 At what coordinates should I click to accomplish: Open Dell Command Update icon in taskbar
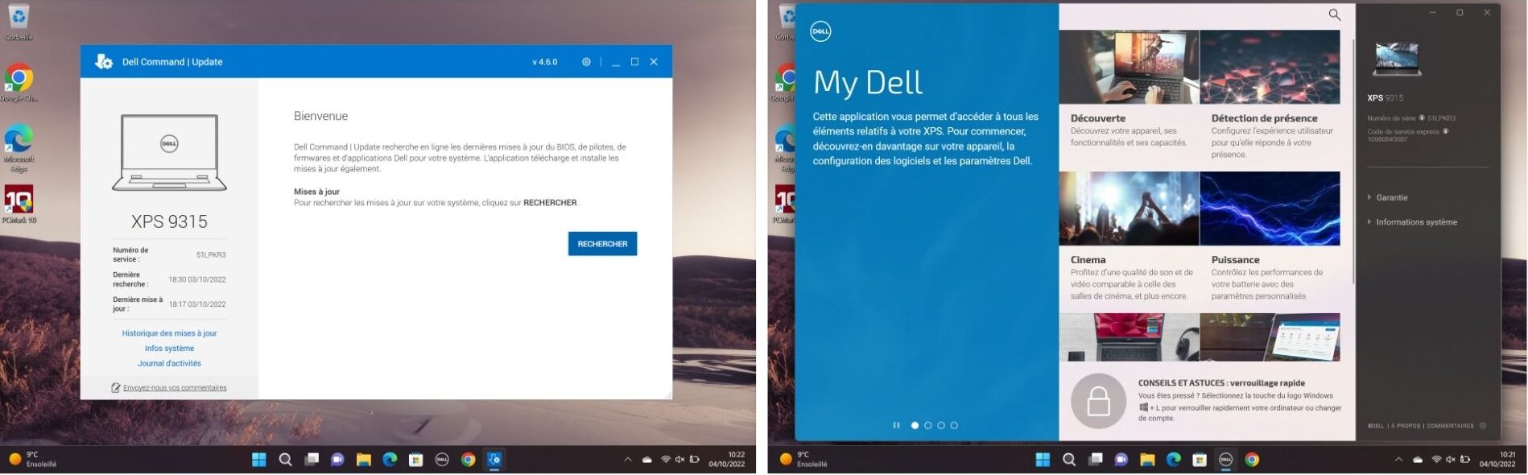pos(494,460)
